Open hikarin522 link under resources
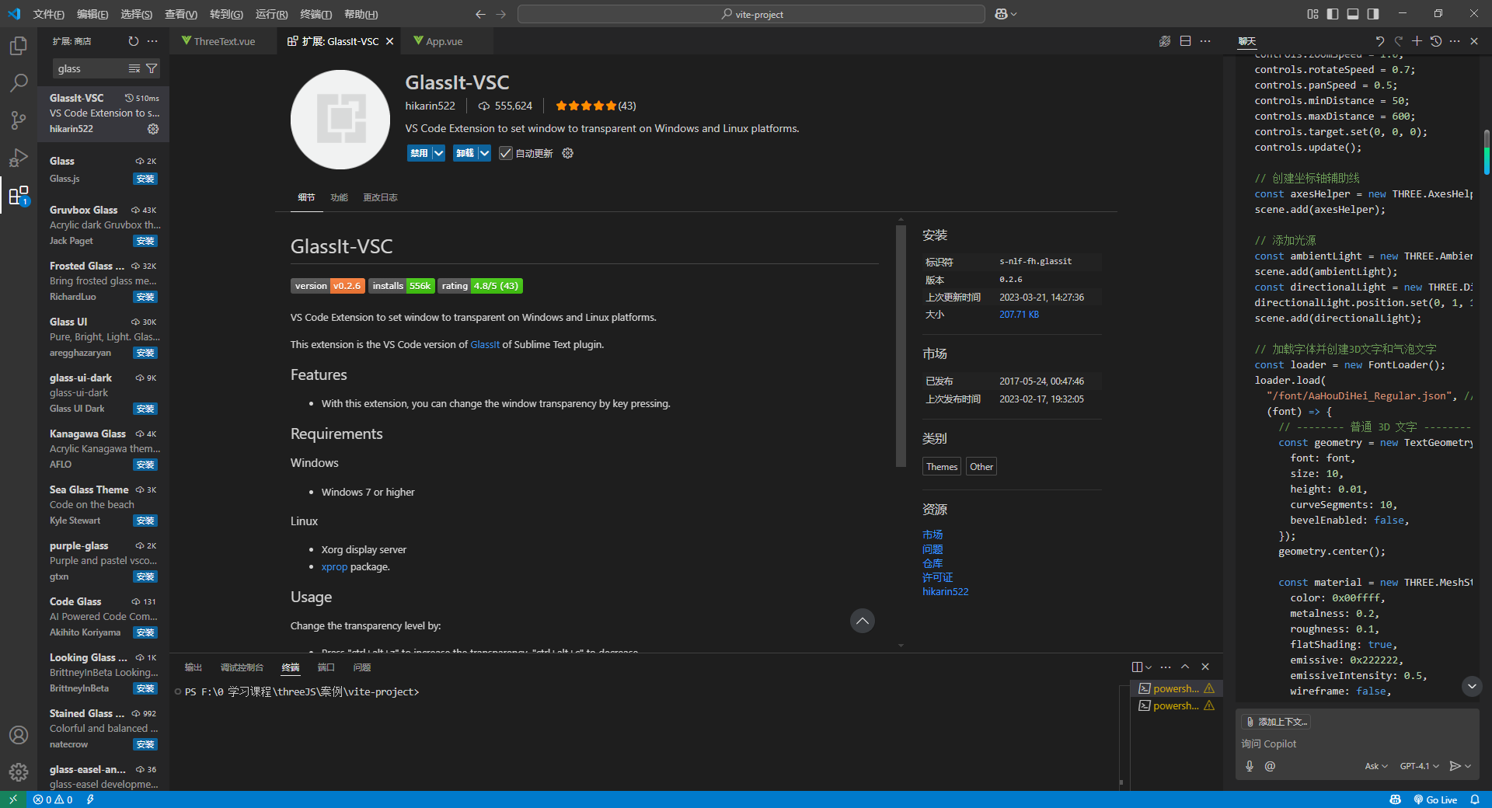This screenshot has width=1492, height=808. (x=945, y=591)
